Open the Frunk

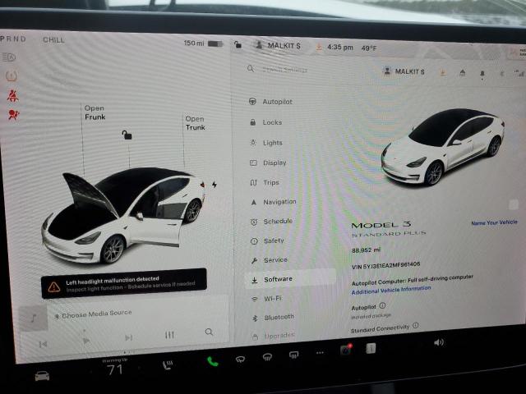pyautogui.click(x=95, y=112)
